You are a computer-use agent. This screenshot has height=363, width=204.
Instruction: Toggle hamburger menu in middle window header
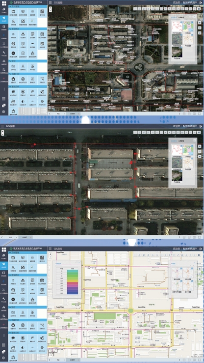[2, 126]
